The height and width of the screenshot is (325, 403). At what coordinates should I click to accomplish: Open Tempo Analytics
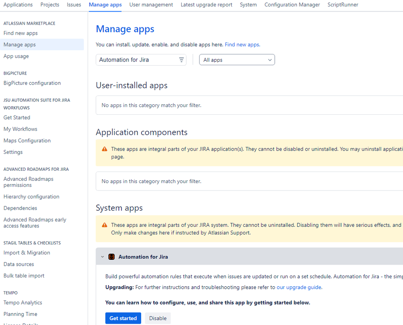(23, 303)
